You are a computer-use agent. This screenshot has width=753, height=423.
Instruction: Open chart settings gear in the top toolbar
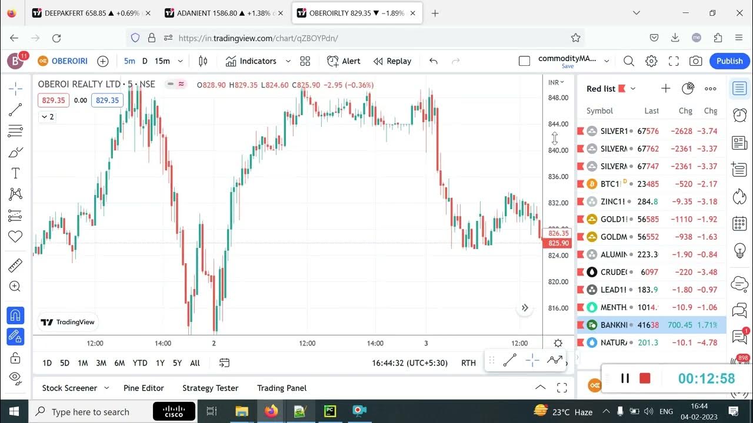coord(651,61)
